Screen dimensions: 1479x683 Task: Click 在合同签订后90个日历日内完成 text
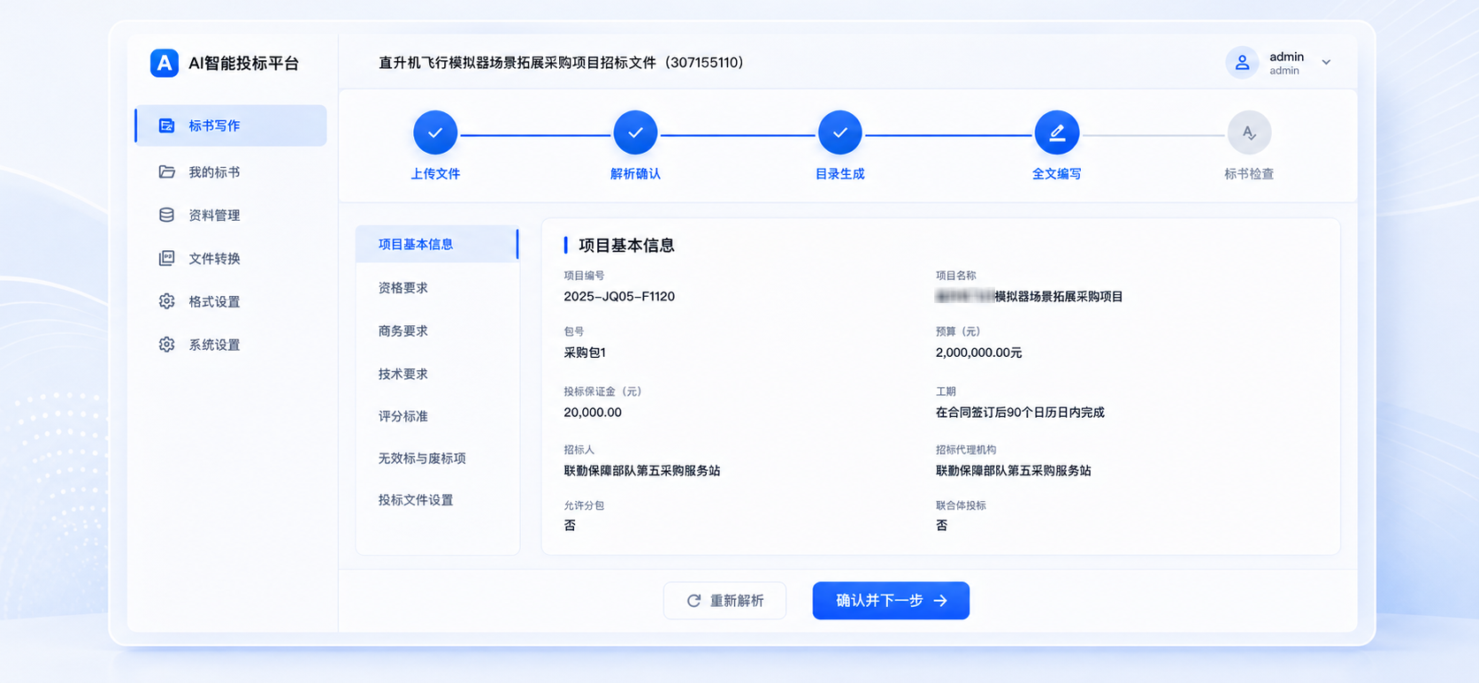1020,413
